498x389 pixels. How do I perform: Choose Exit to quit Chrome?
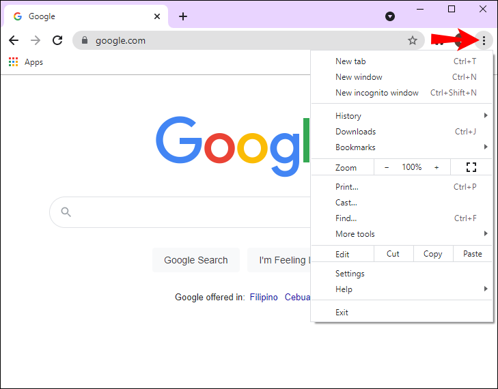pyautogui.click(x=402, y=313)
